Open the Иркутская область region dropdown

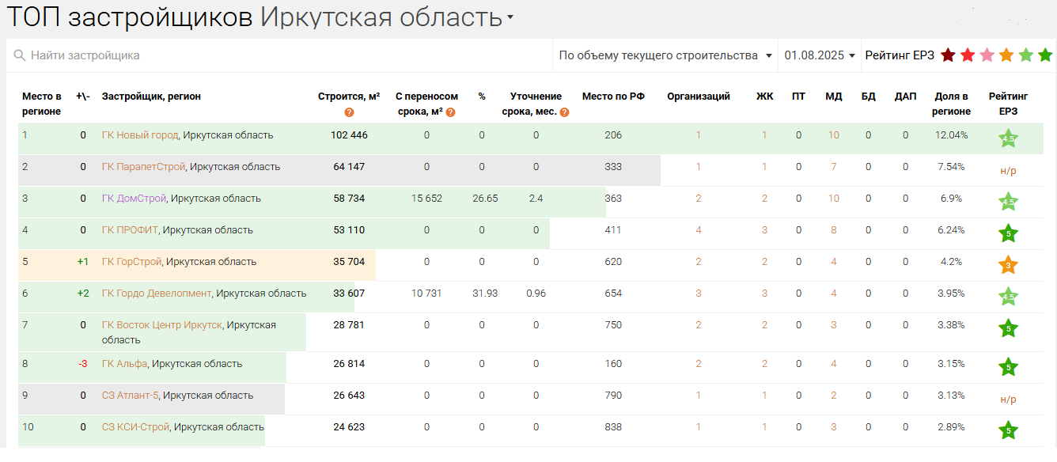(510, 17)
